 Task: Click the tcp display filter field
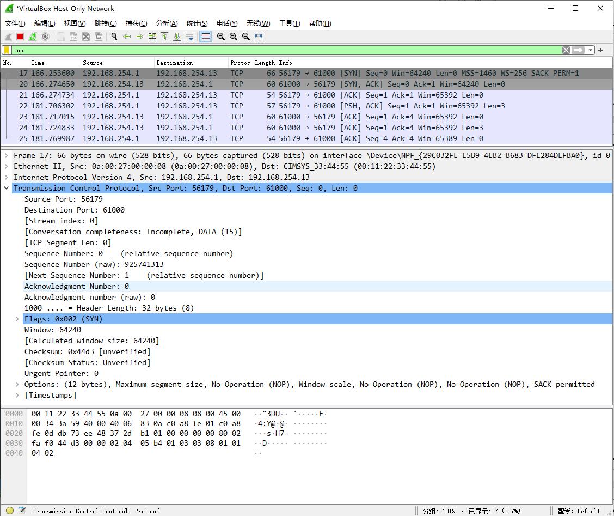pyautogui.click(x=286, y=50)
